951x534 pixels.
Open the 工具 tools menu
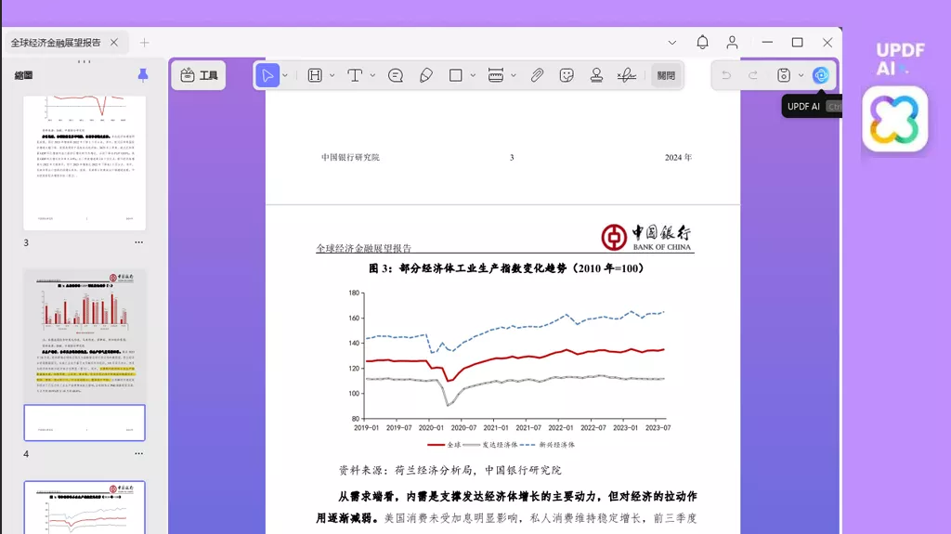pyautogui.click(x=199, y=75)
